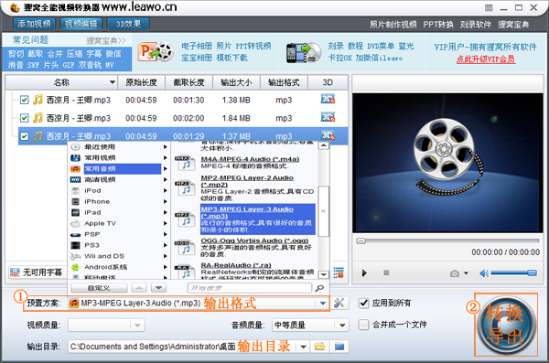Screen dimensions: 549x363
Task: Open the 预置方案 output format dropdown
Action: (x=322, y=304)
